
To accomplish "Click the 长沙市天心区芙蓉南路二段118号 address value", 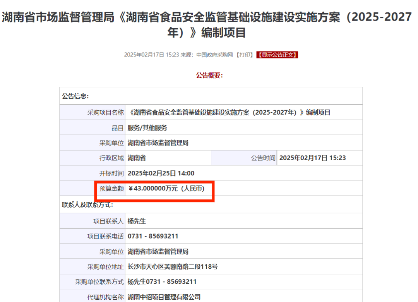I will pyautogui.click(x=173, y=266).
